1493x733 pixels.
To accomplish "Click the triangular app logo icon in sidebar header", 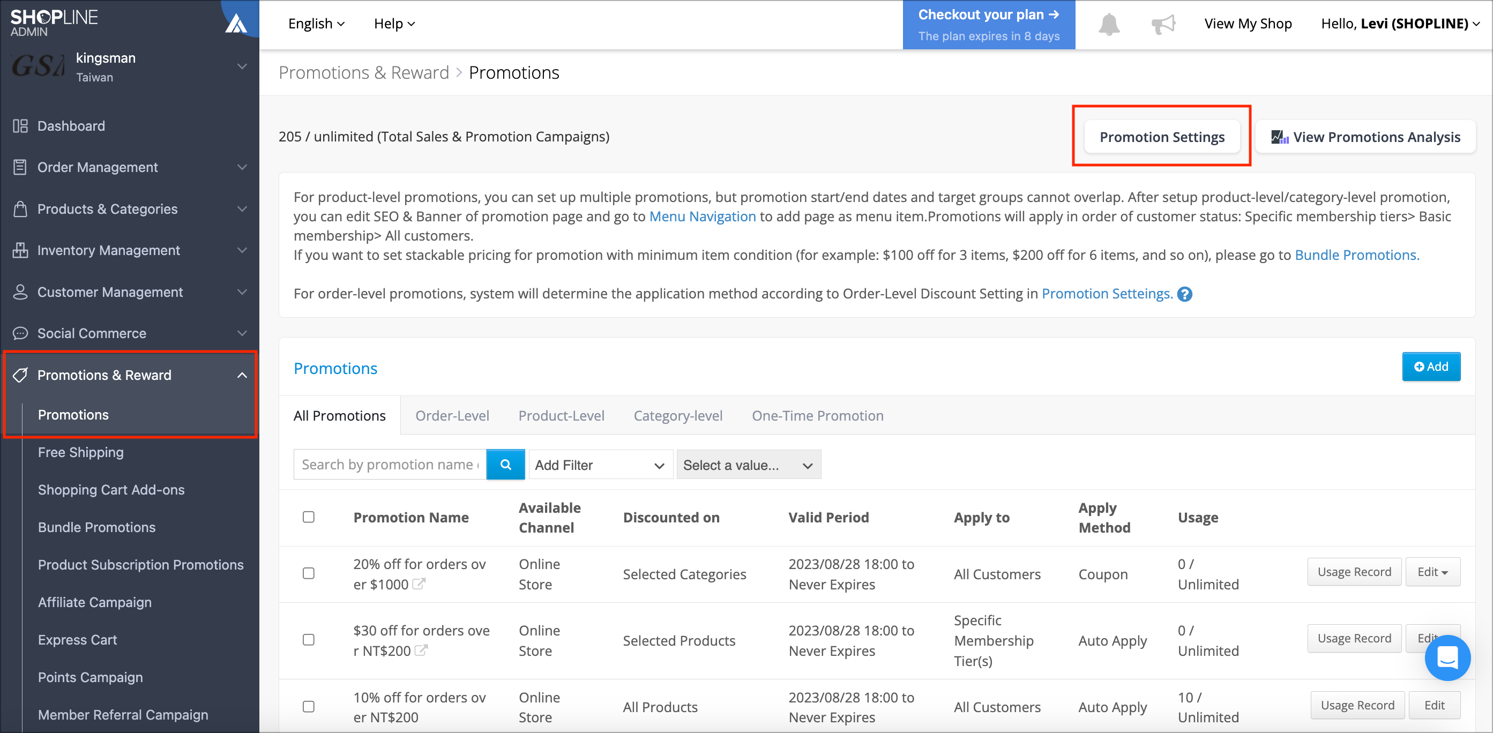I will [236, 24].
